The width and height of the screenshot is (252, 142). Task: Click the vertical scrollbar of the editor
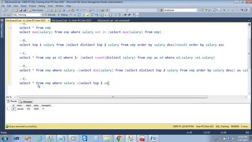(x=249, y=53)
